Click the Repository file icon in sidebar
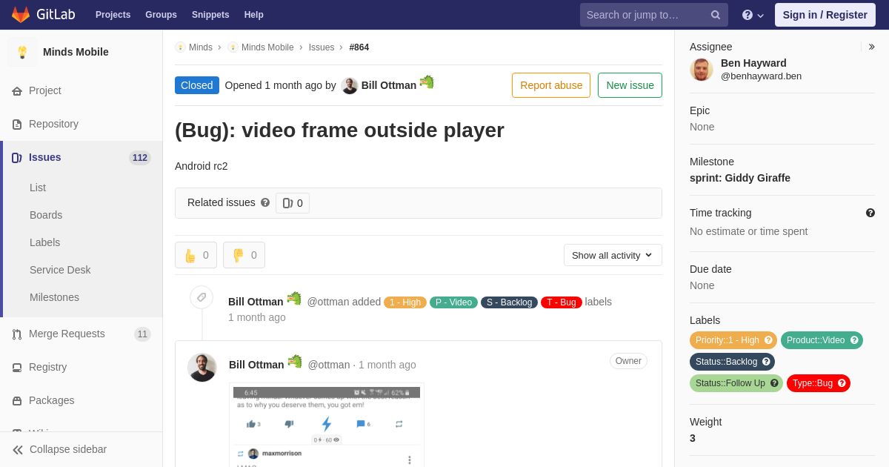 [x=17, y=124]
